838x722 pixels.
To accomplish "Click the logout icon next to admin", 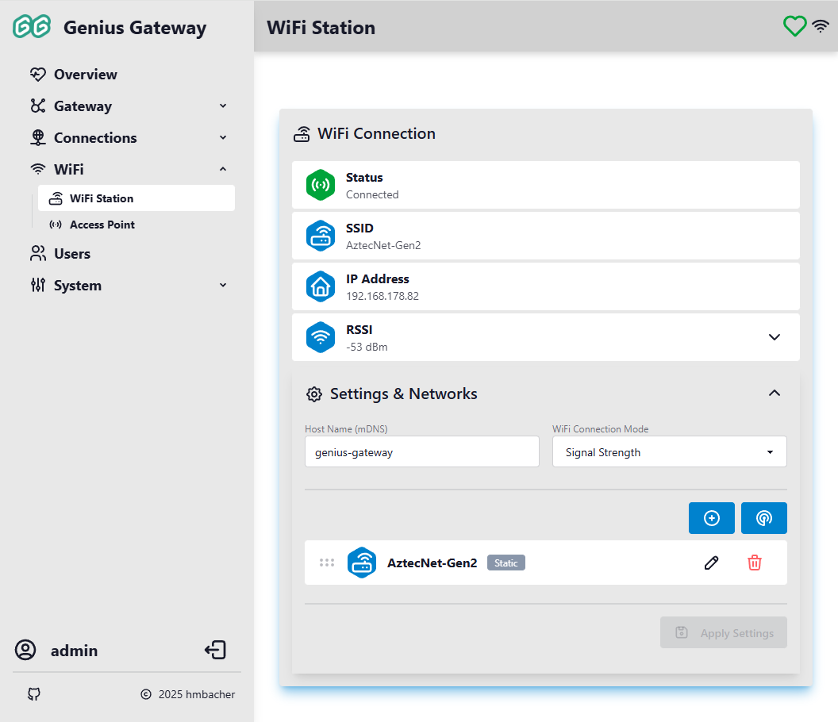I will coord(215,651).
